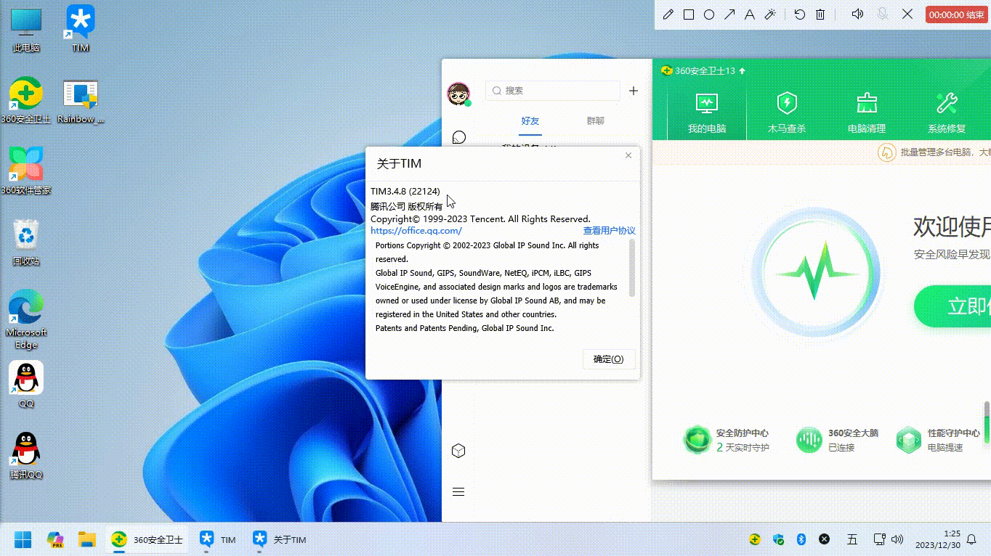The height and width of the screenshot is (556, 991).
Task: Open the https://office.qq.com/ link
Action: (416, 231)
